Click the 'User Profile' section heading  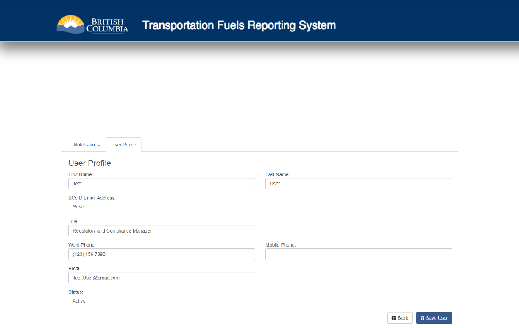pos(90,163)
